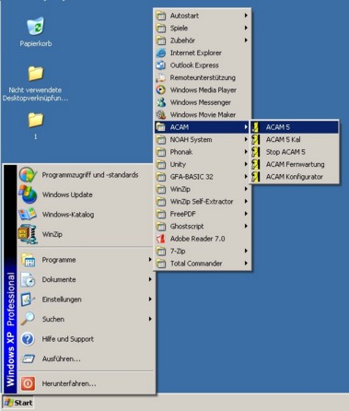Click the Adobe Reader 7.0 icon
This screenshot has height=411, width=349.
[161, 239]
